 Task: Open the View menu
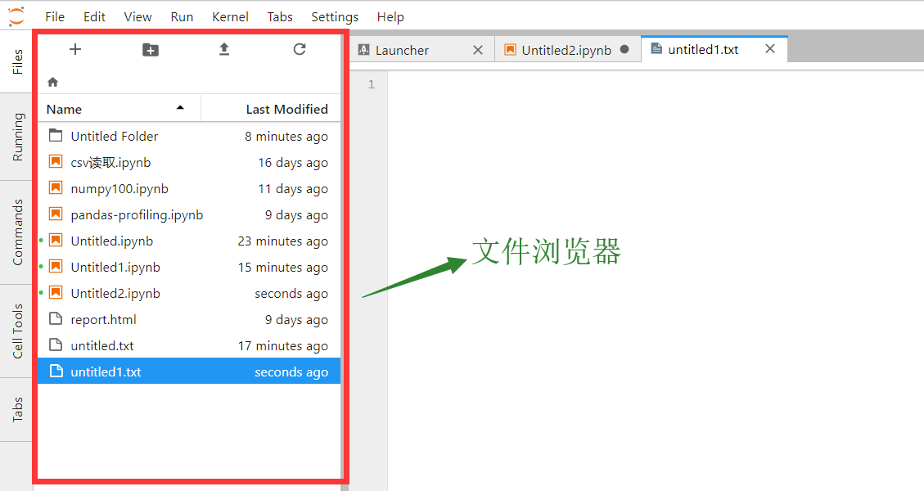[x=137, y=17]
